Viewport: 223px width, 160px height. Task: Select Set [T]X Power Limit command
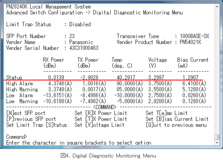(101, 119)
